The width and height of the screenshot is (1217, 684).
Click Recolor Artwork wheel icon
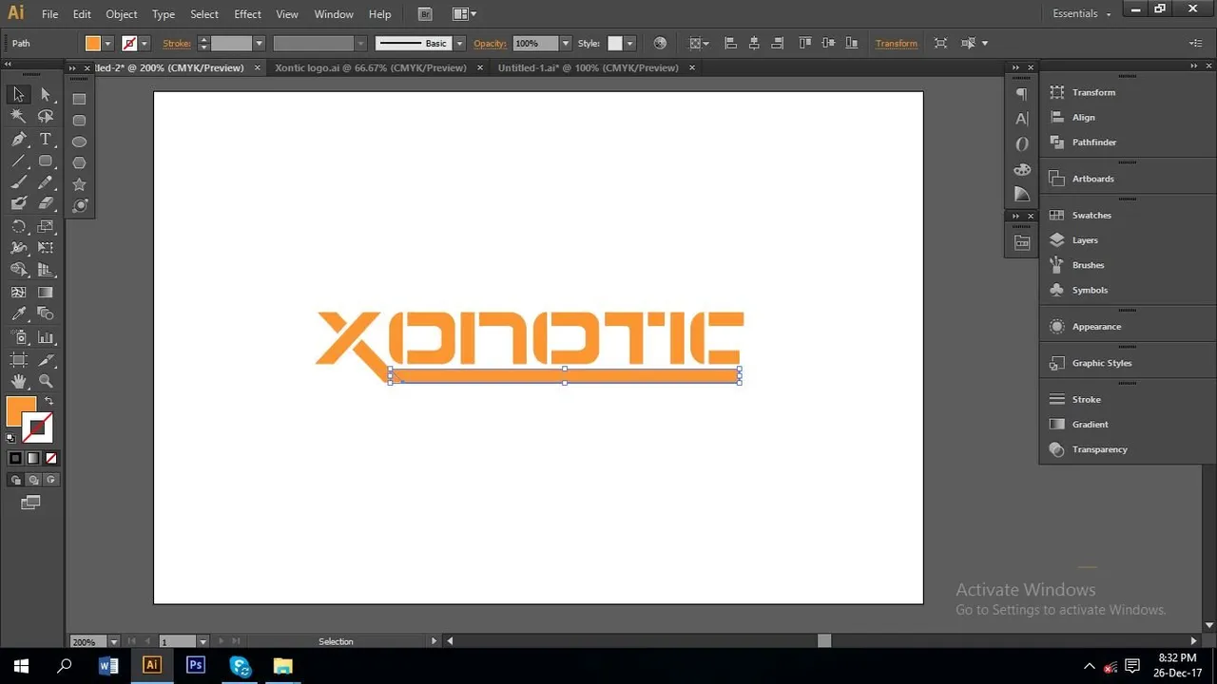(660, 43)
